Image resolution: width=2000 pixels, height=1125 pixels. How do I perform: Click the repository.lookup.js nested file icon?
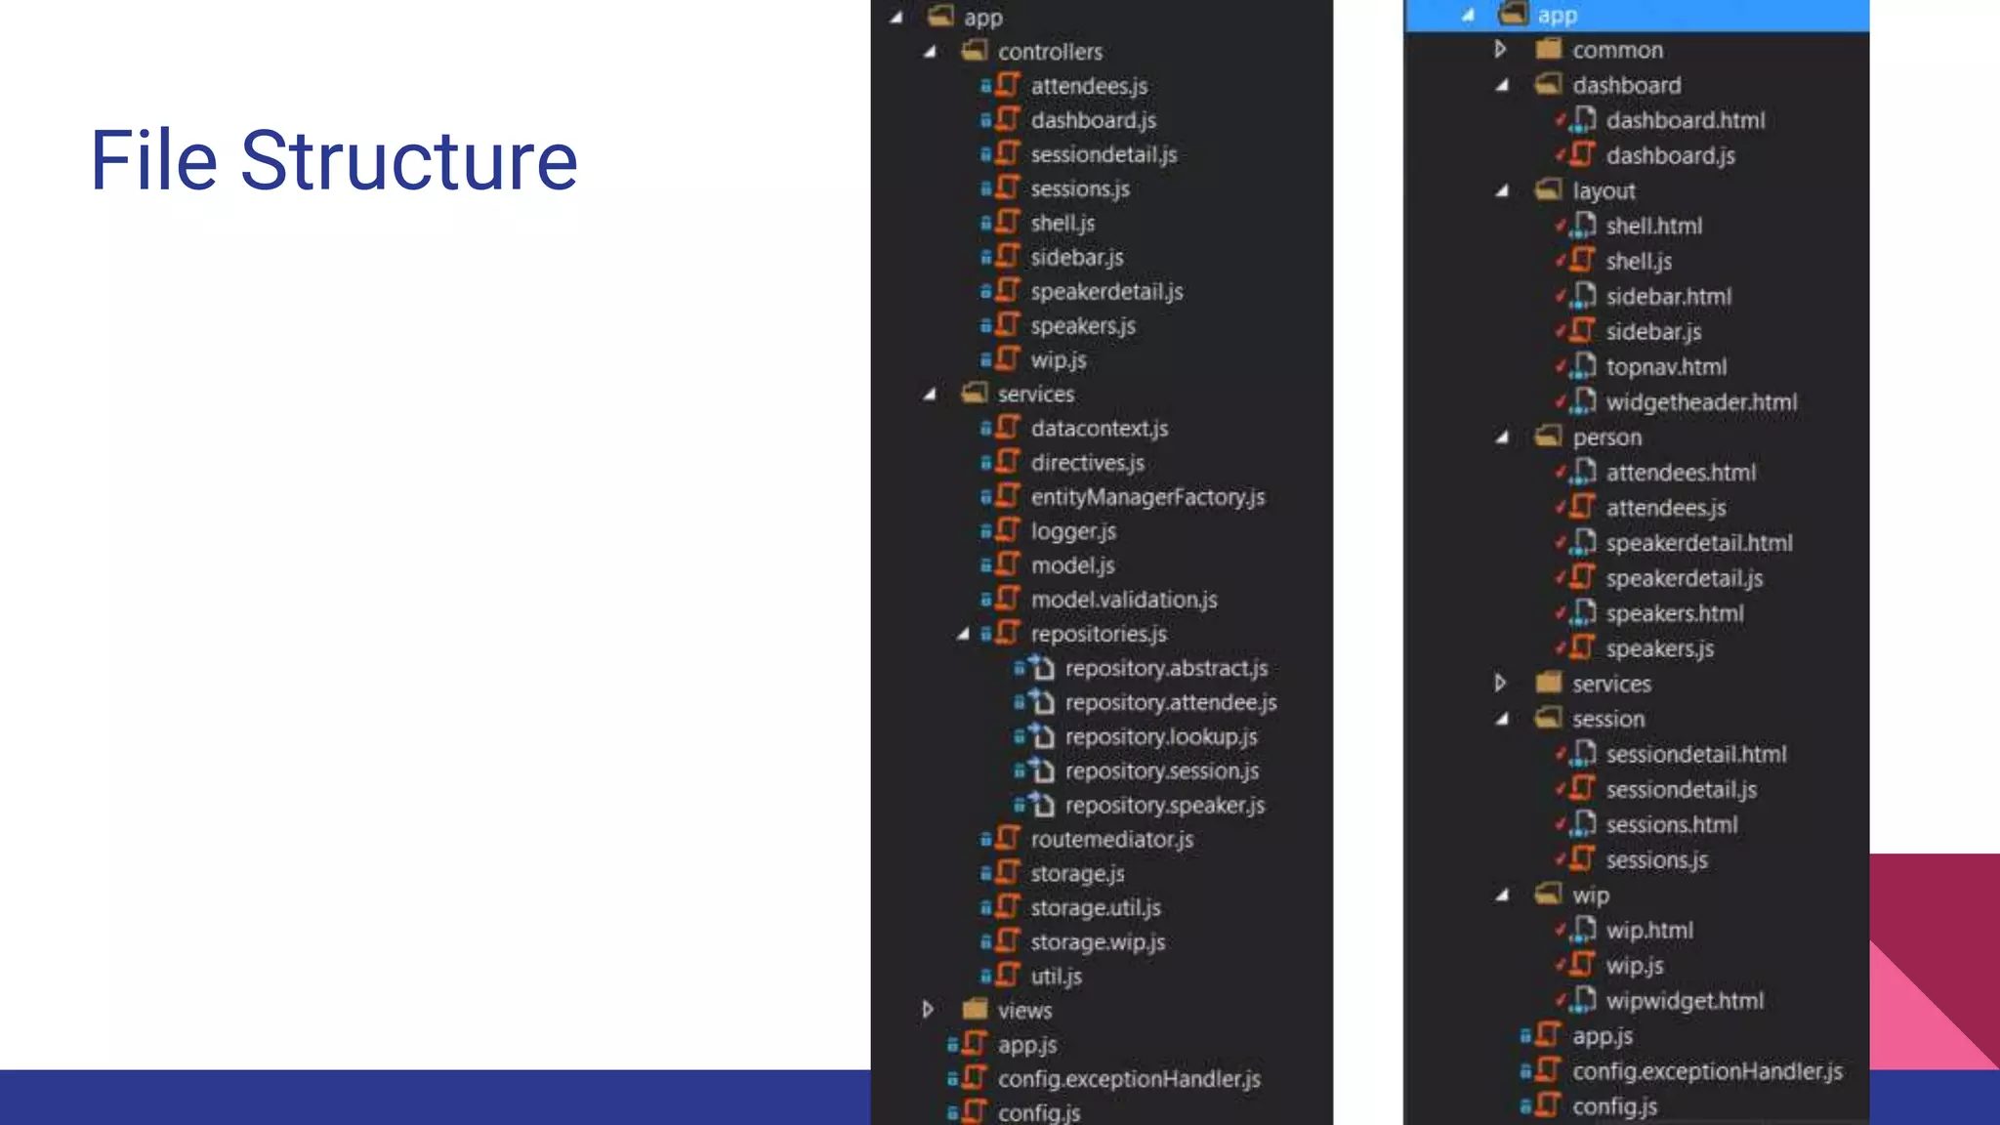click(x=1042, y=735)
